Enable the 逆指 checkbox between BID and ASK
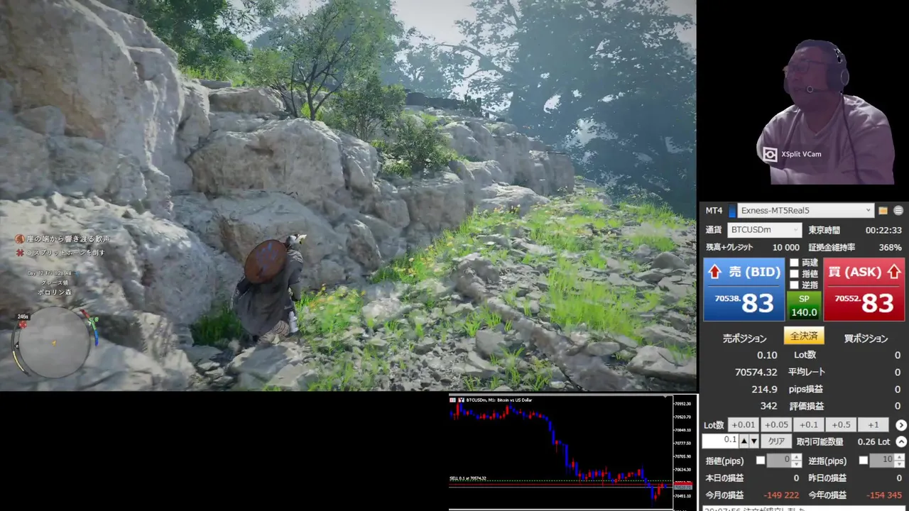Image resolution: width=909 pixels, height=511 pixels. [x=794, y=285]
